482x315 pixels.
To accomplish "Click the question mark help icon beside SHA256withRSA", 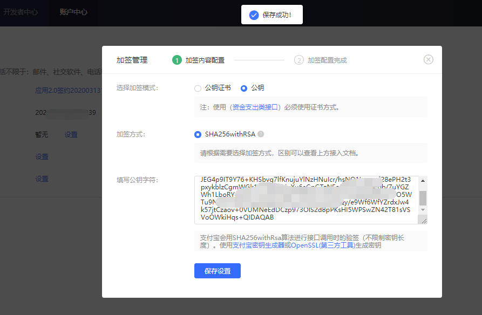I will [x=261, y=134].
